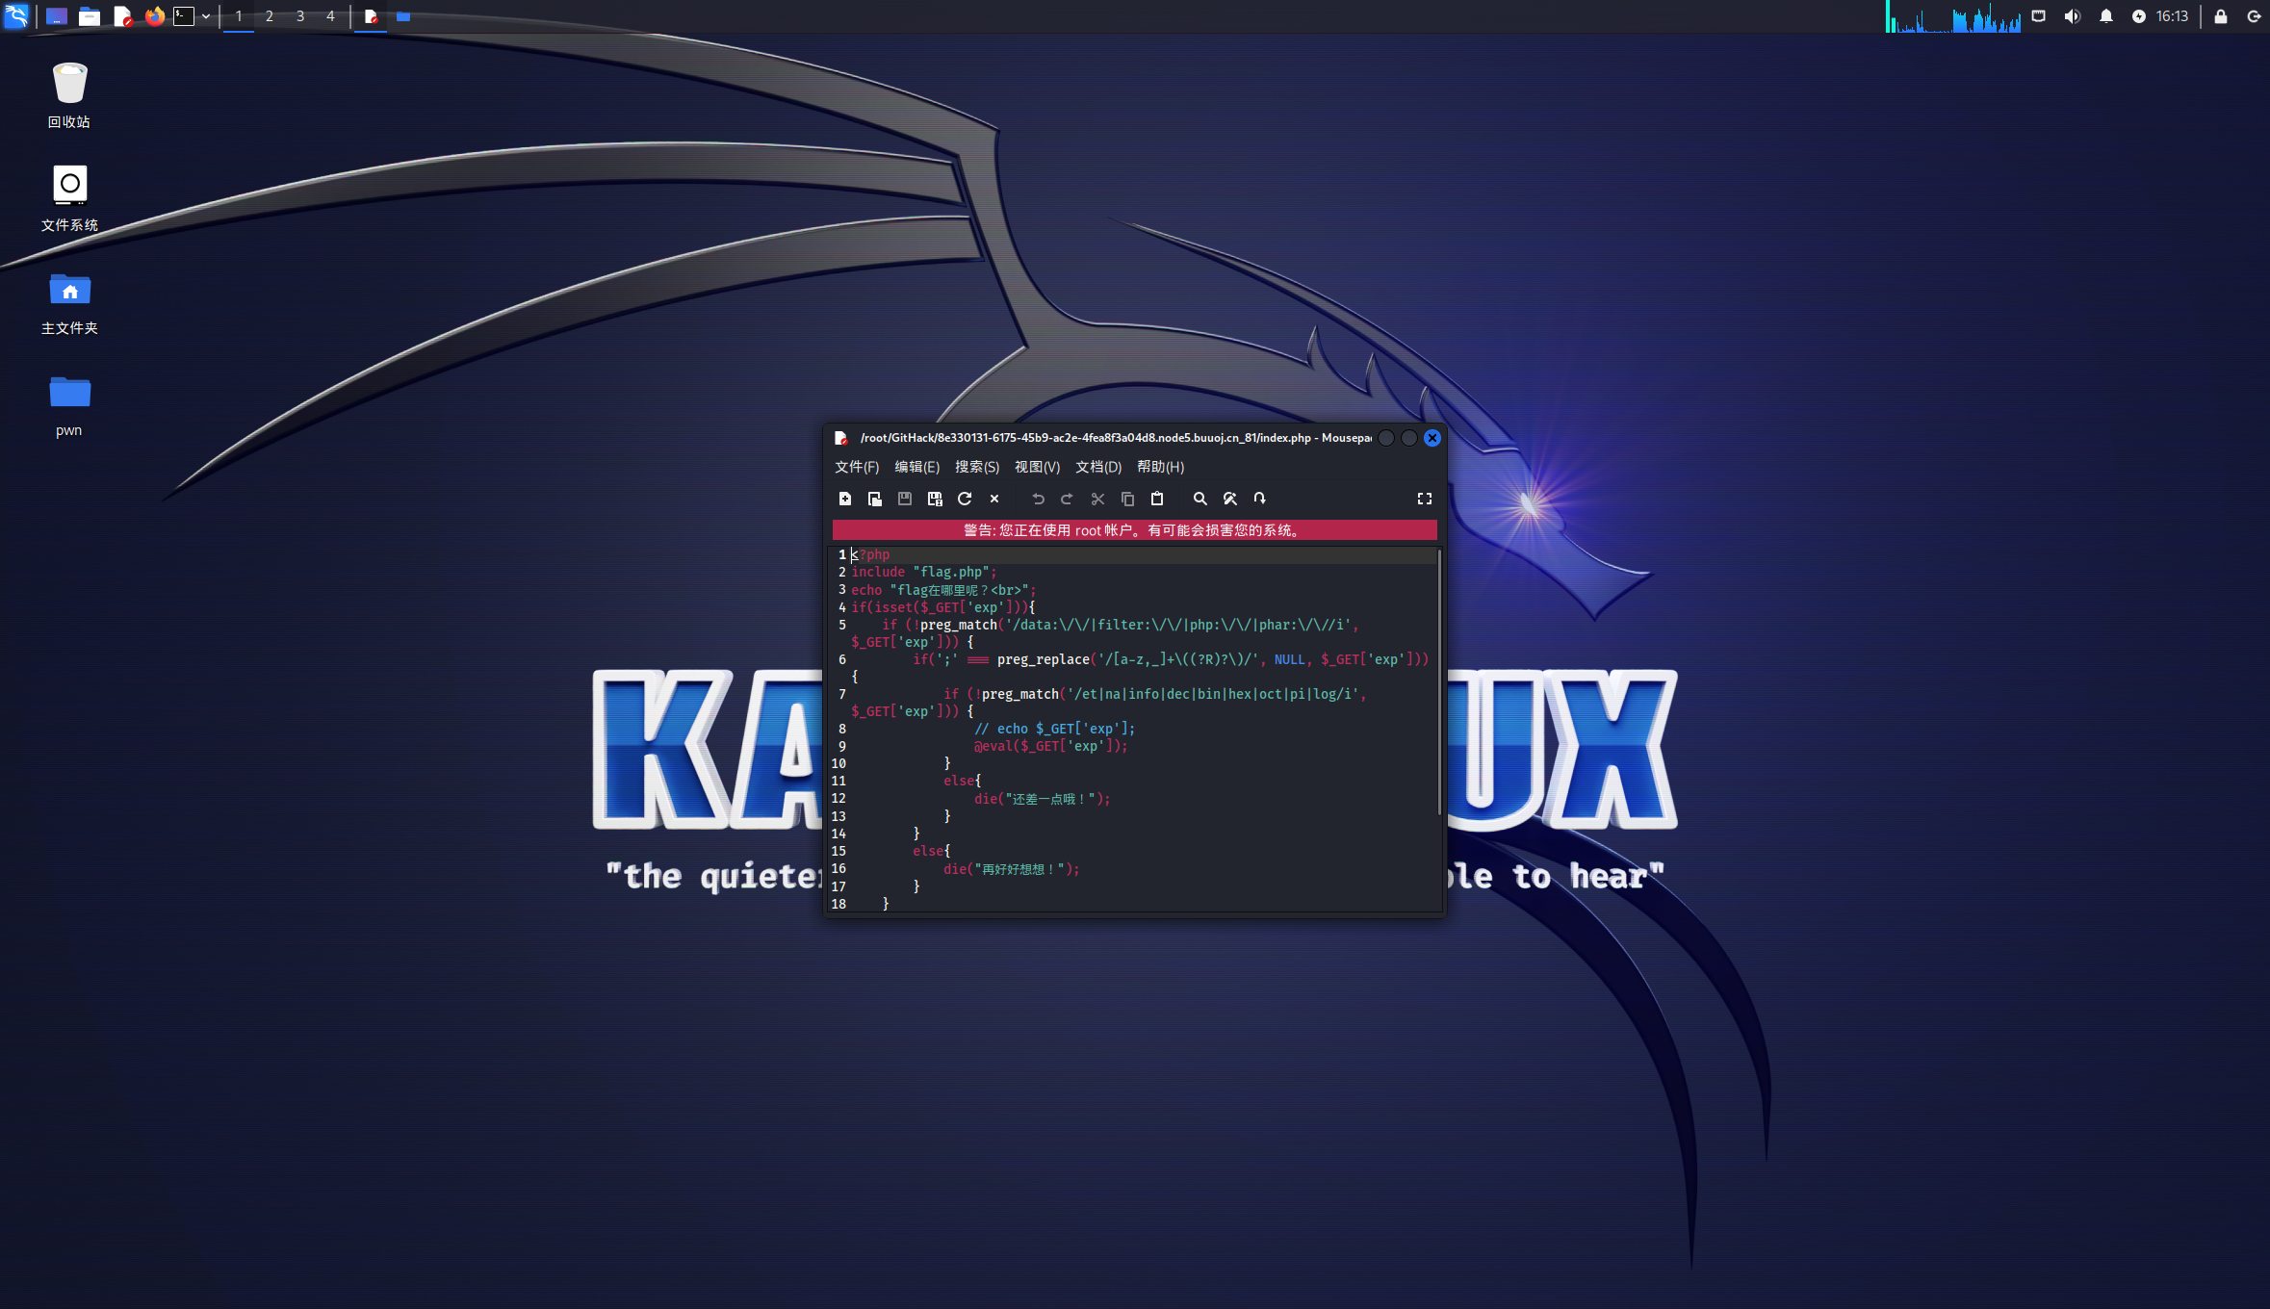Open find with the magnifier icon

pyautogui.click(x=1199, y=499)
